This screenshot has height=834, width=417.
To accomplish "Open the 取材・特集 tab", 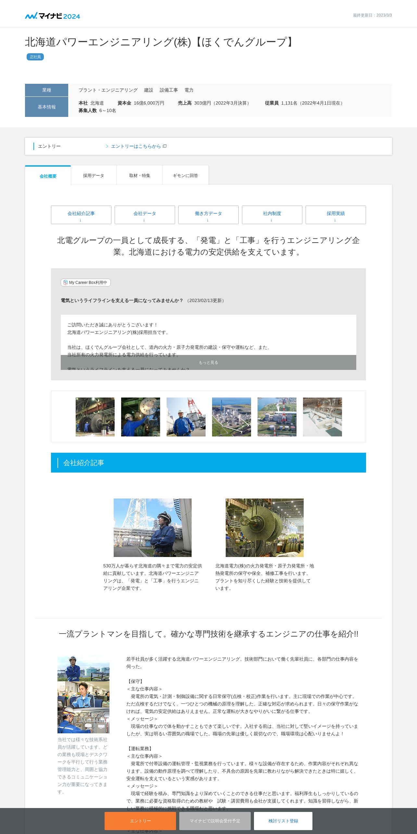I will coord(140,176).
